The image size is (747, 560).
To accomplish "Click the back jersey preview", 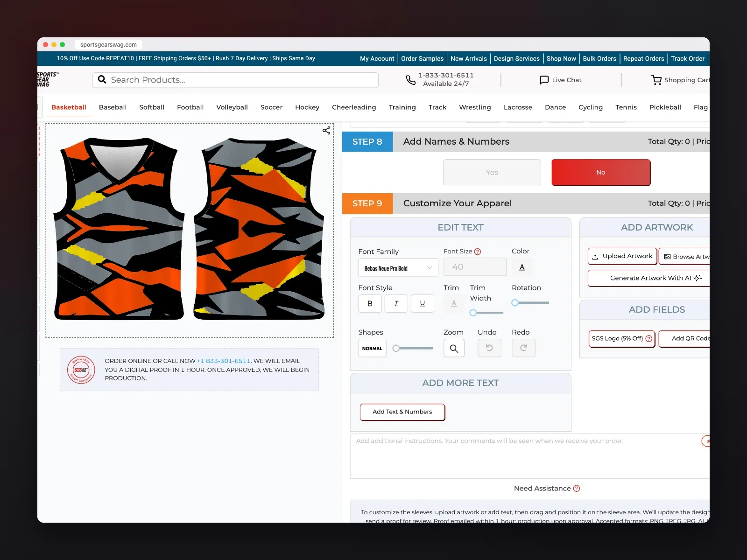I will [259, 229].
